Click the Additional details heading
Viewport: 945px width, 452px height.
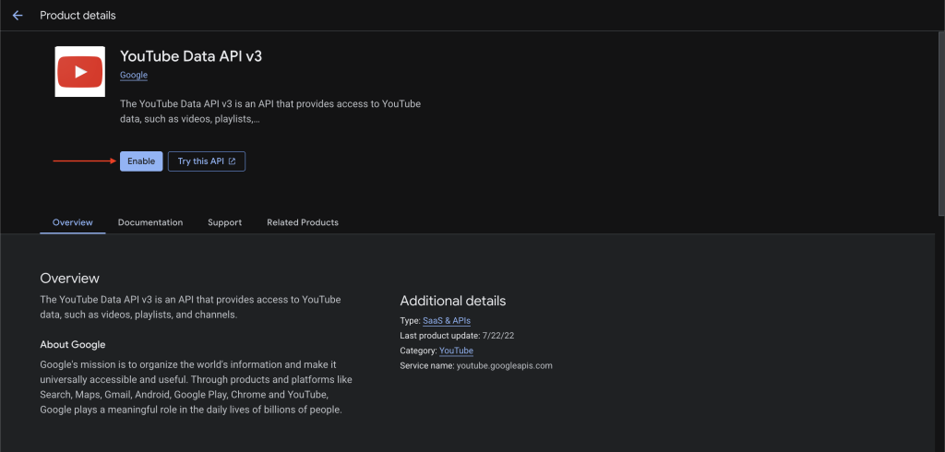click(452, 301)
